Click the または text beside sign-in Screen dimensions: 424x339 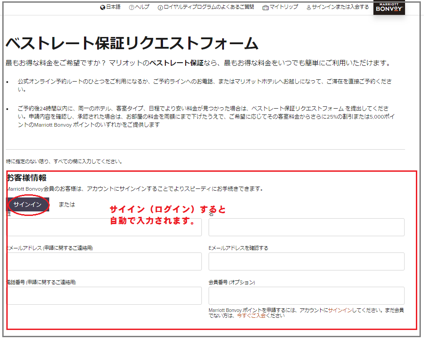(67, 205)
